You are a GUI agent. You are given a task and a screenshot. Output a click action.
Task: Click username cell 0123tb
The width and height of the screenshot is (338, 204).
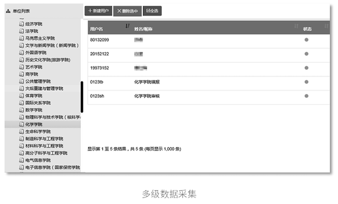click(97, 82)
